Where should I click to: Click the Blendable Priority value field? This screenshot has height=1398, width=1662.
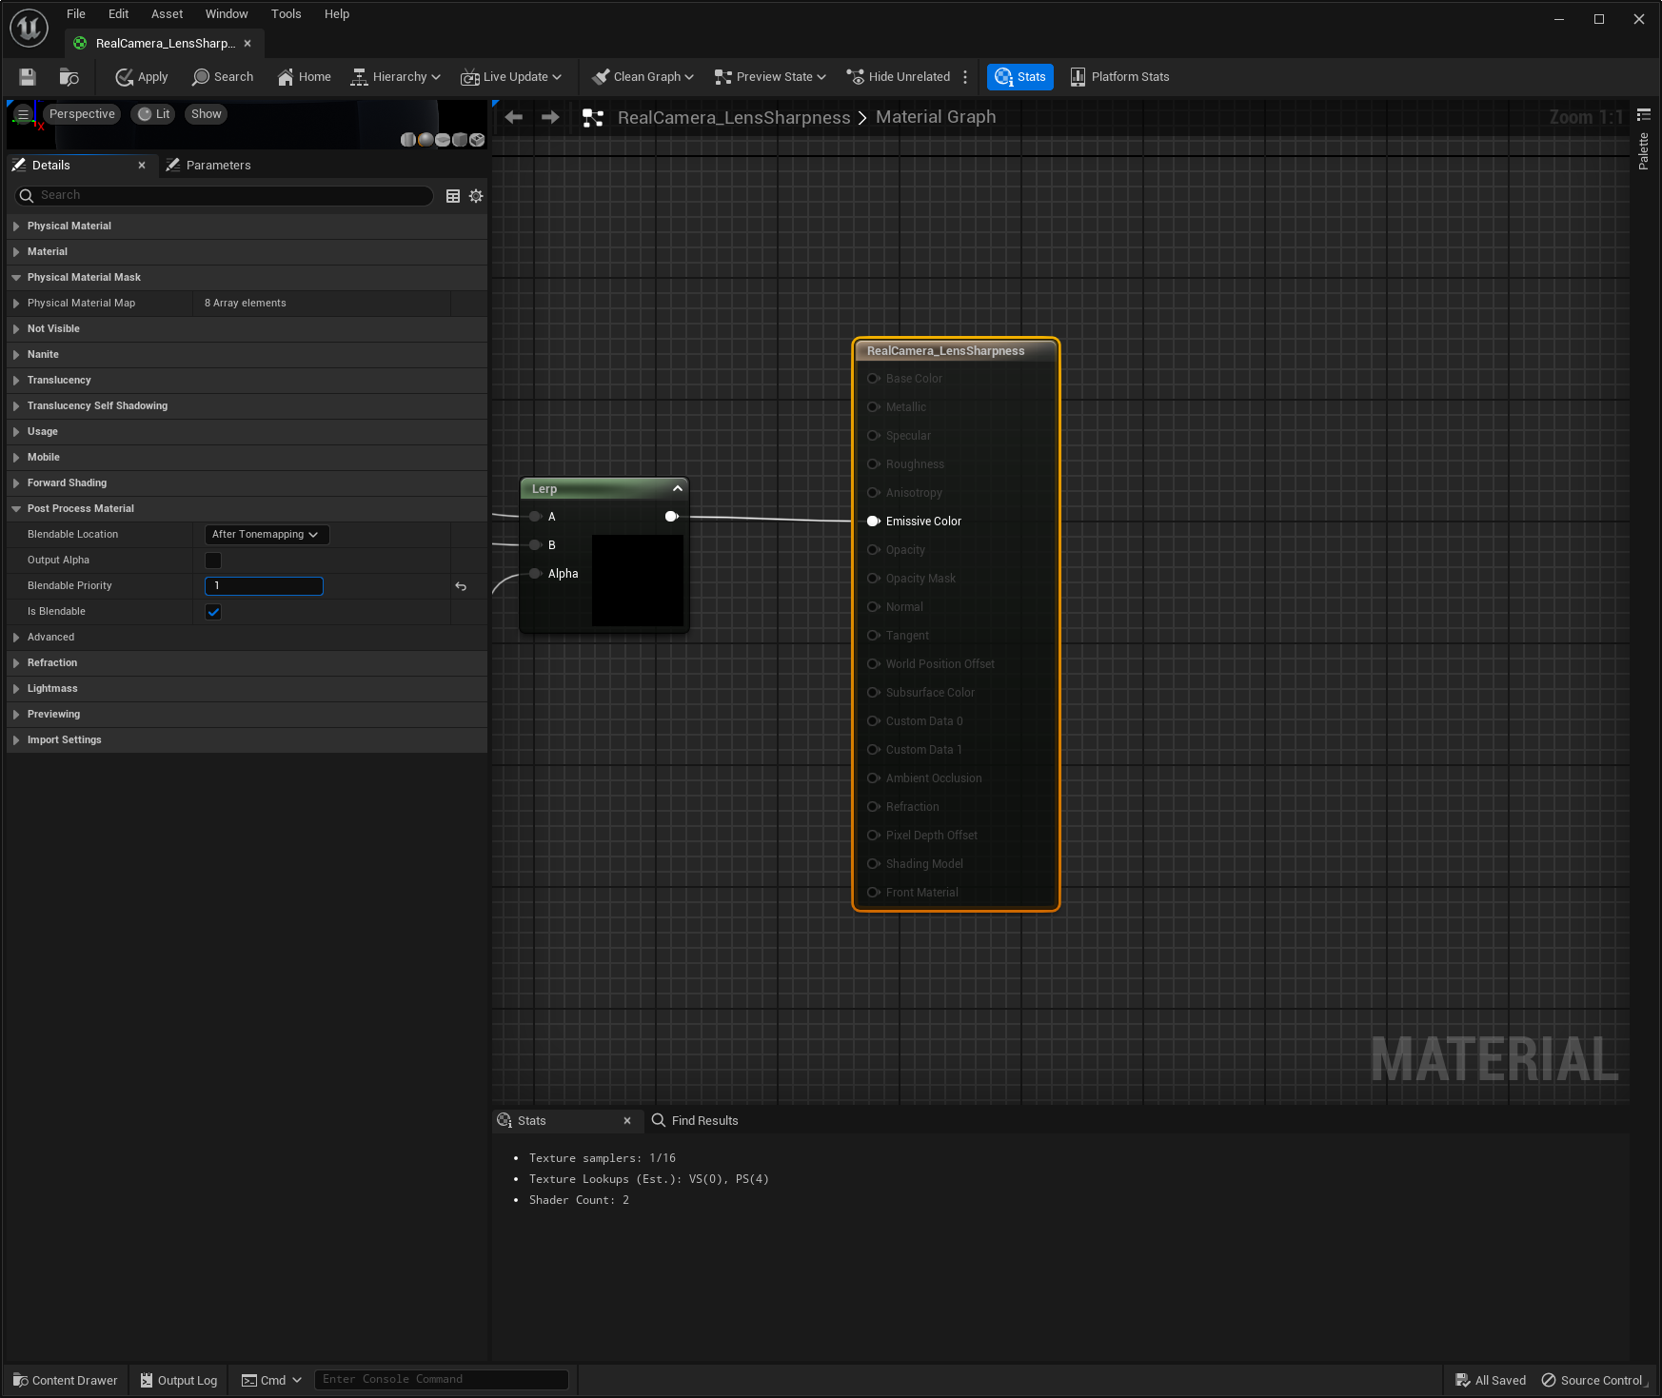pyautogui.click(x=265, y=586)
